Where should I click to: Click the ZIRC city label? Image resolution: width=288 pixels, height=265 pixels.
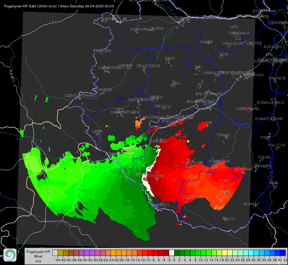click(x=199, y=67)
